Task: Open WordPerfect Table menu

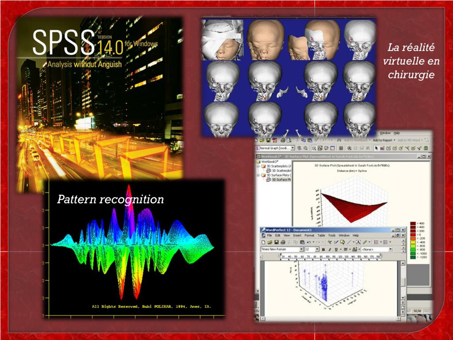Action: [x=321, y=236]
